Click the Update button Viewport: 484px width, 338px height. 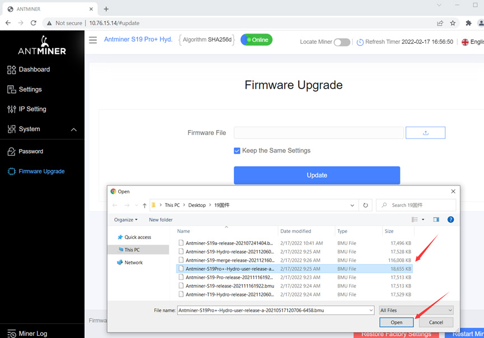[317, 175]
